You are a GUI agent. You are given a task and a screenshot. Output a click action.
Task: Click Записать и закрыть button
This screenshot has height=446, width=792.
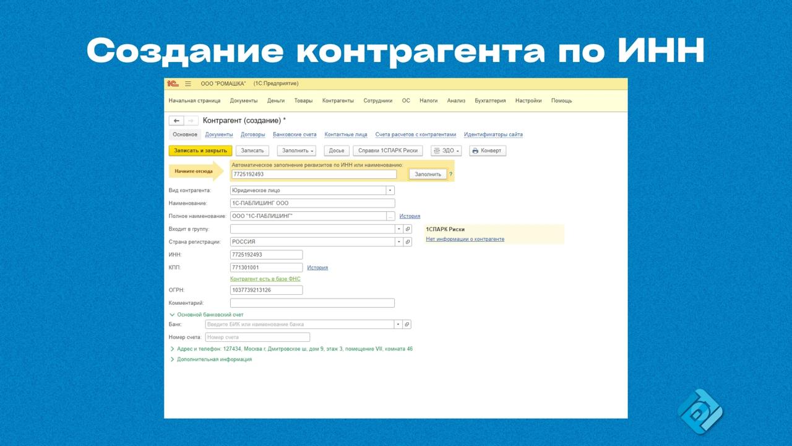tap(200, 151)
